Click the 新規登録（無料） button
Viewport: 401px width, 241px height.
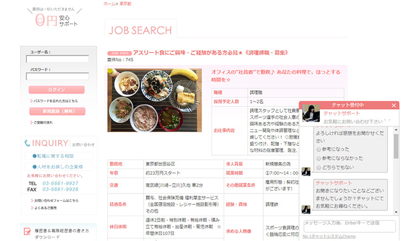[x=57, y=111]
